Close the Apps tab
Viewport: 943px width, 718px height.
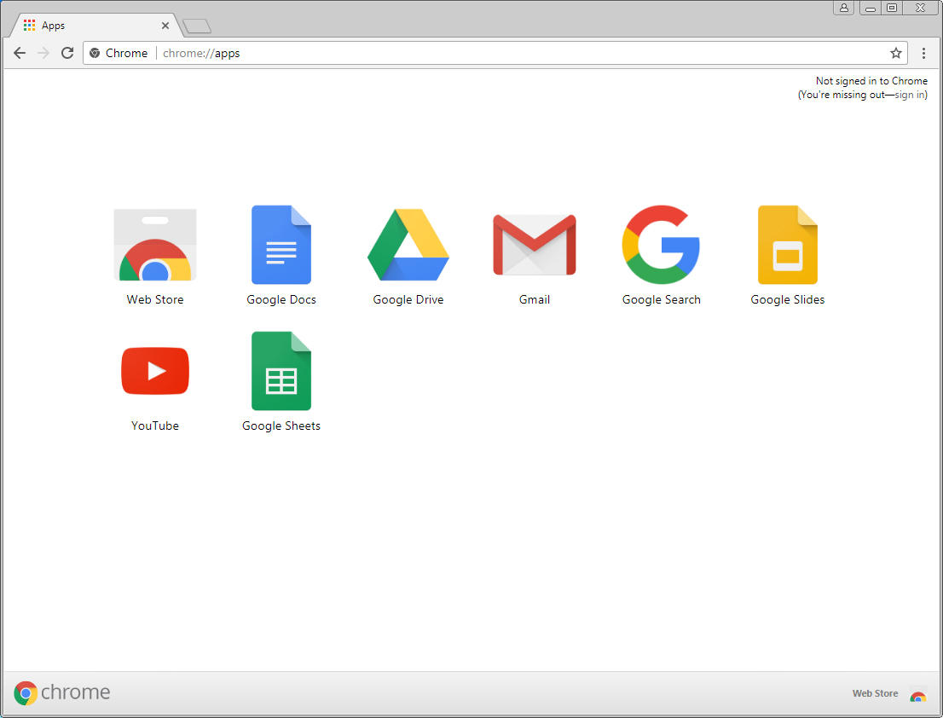(x=165, y=26)
